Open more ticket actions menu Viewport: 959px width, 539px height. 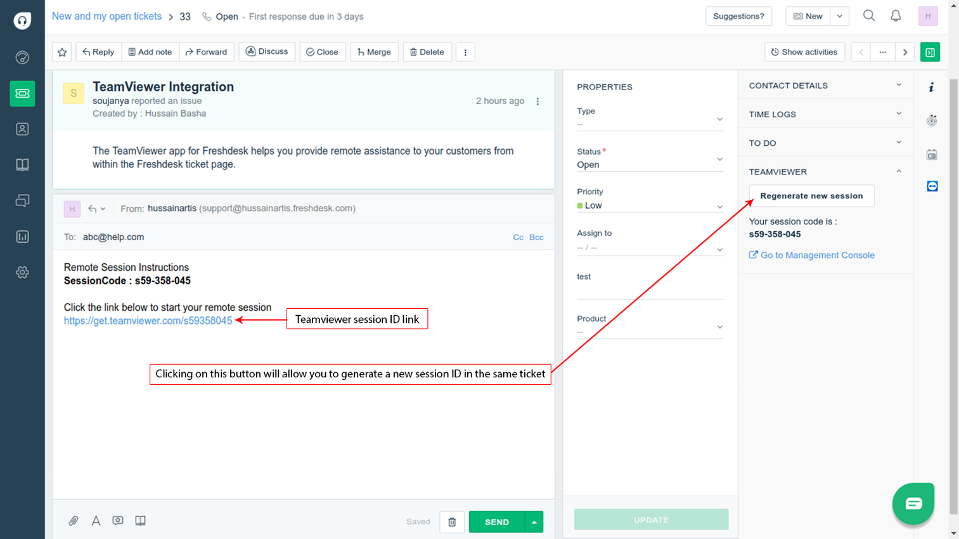465,52
